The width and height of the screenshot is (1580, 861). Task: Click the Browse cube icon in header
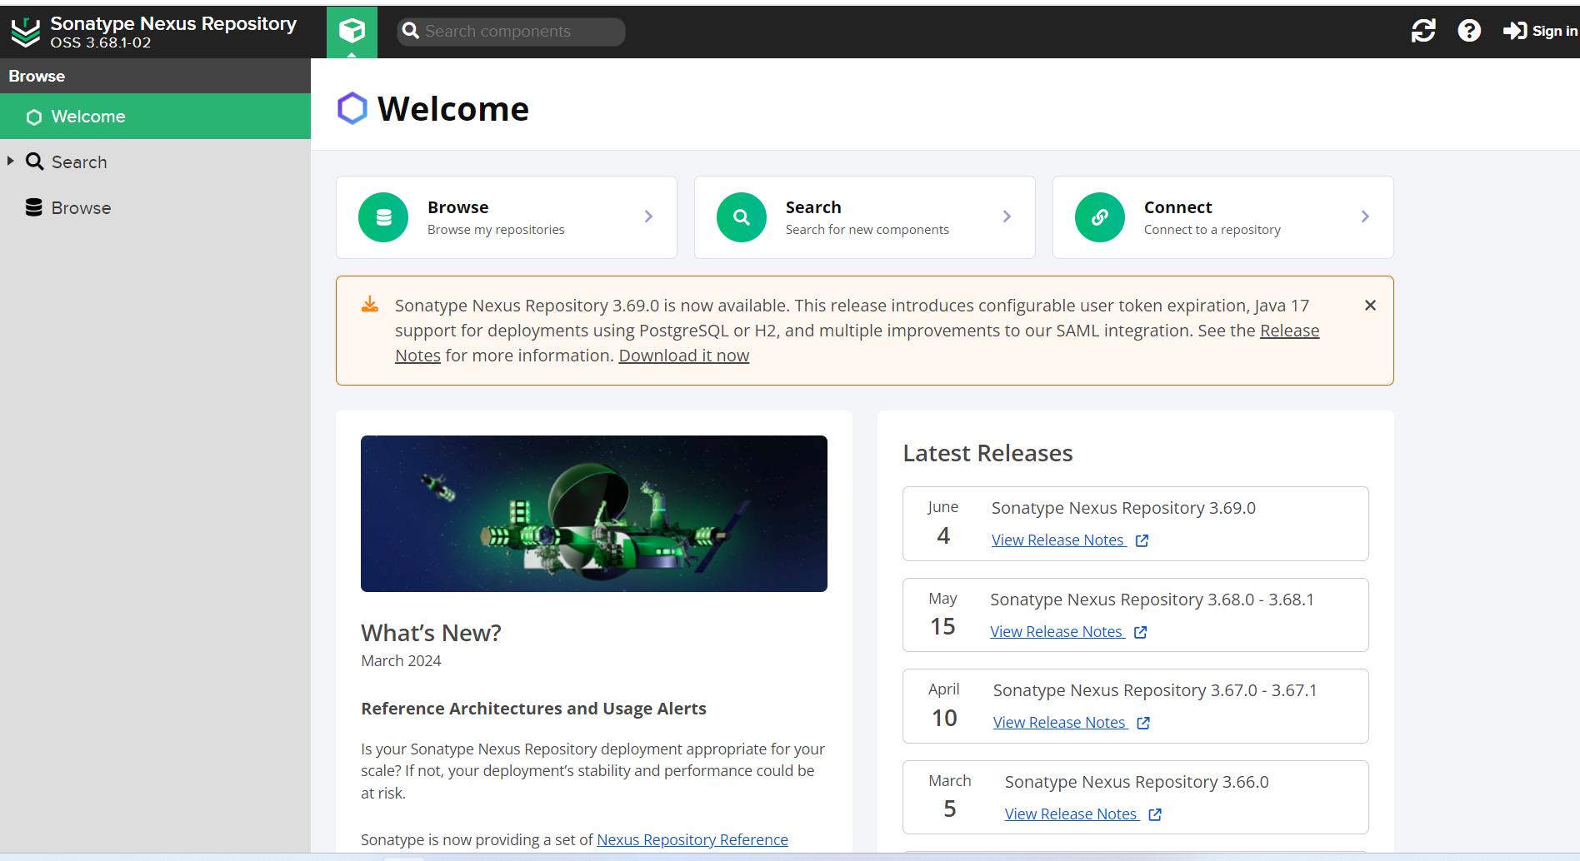pyautogui.click(x=352, y=32)
